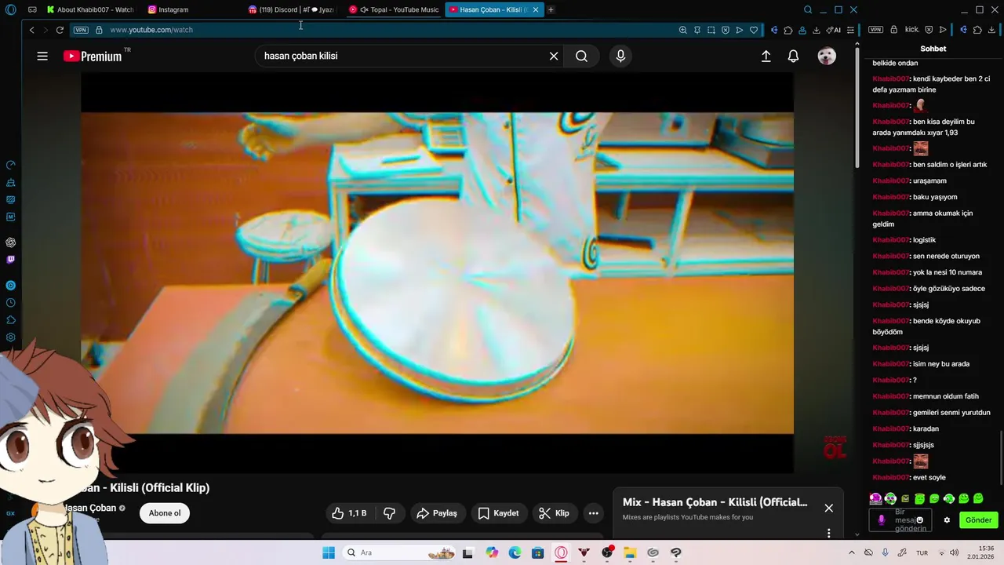Viewport: 1004px width, 565px height.
Task: Open the YouTube hamburger guide menu
Action: 42,56
